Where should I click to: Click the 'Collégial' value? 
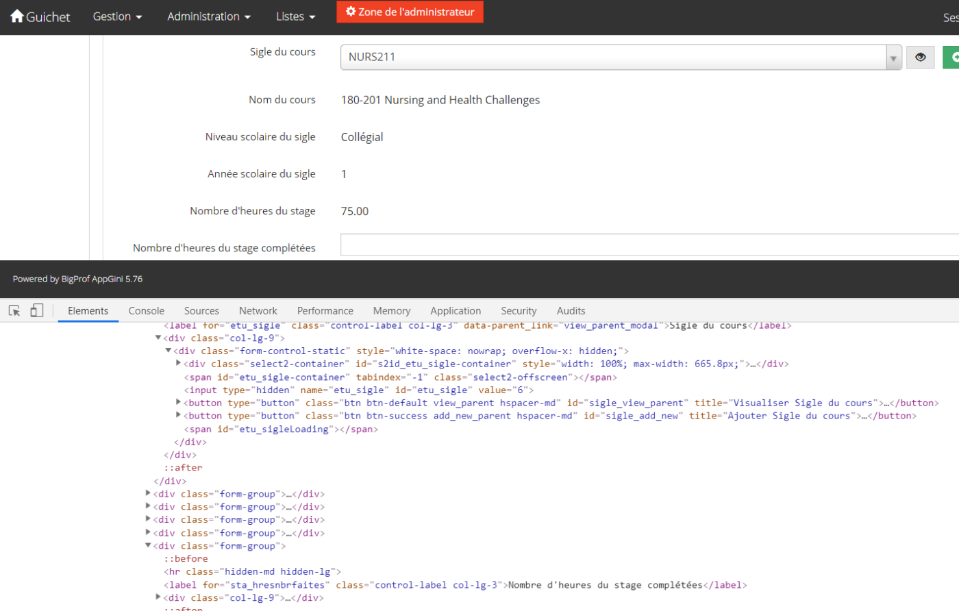tap(362, 137)
